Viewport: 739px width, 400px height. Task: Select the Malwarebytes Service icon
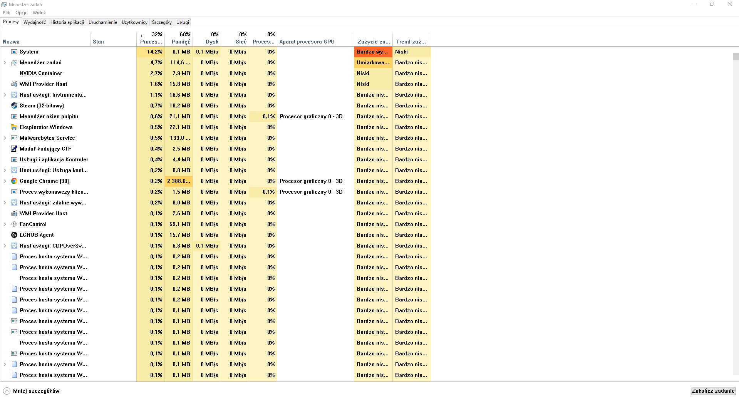click(14, 138)
